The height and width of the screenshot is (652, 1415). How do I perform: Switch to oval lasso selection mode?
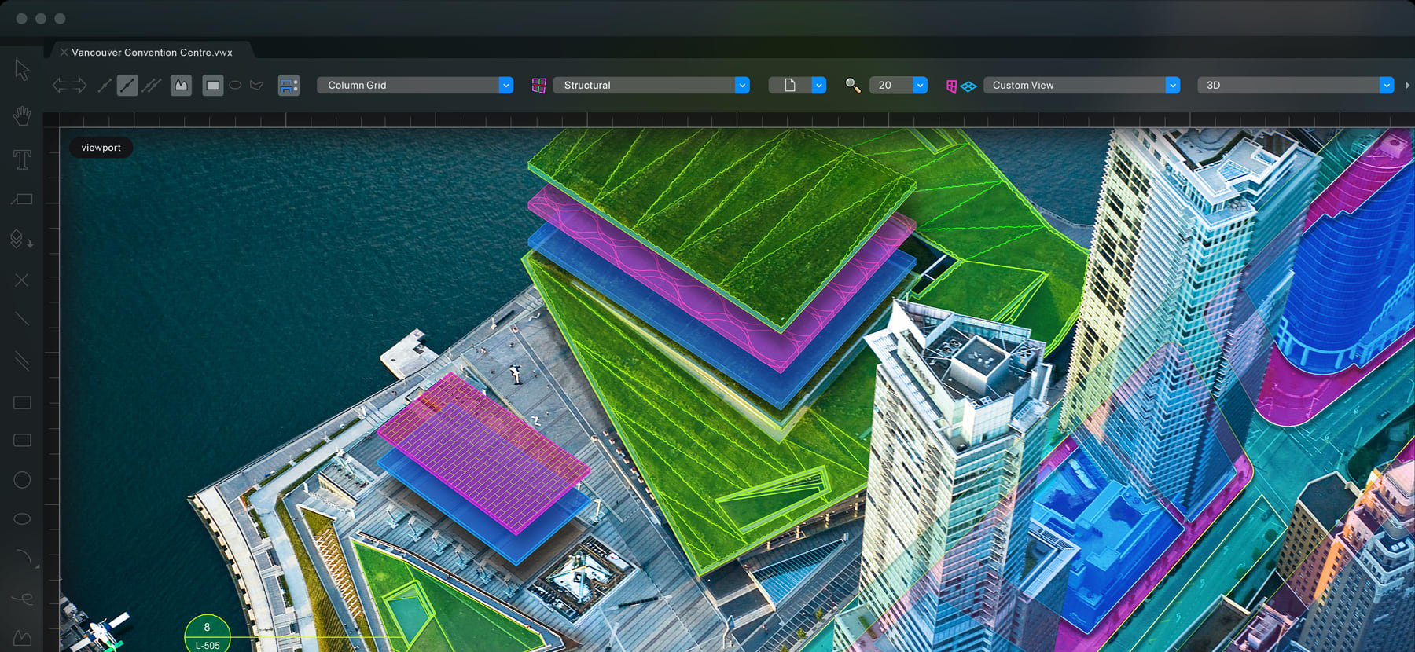tap(235, 85)
